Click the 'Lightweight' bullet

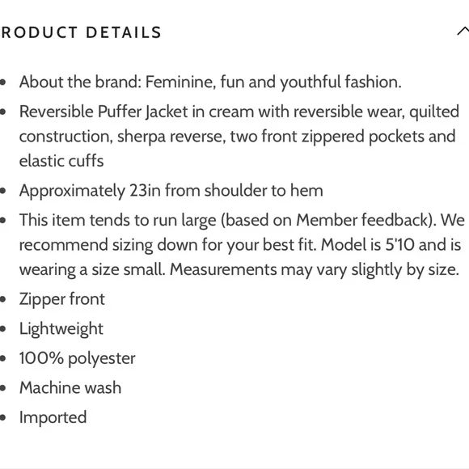click(x=61, y=328)
